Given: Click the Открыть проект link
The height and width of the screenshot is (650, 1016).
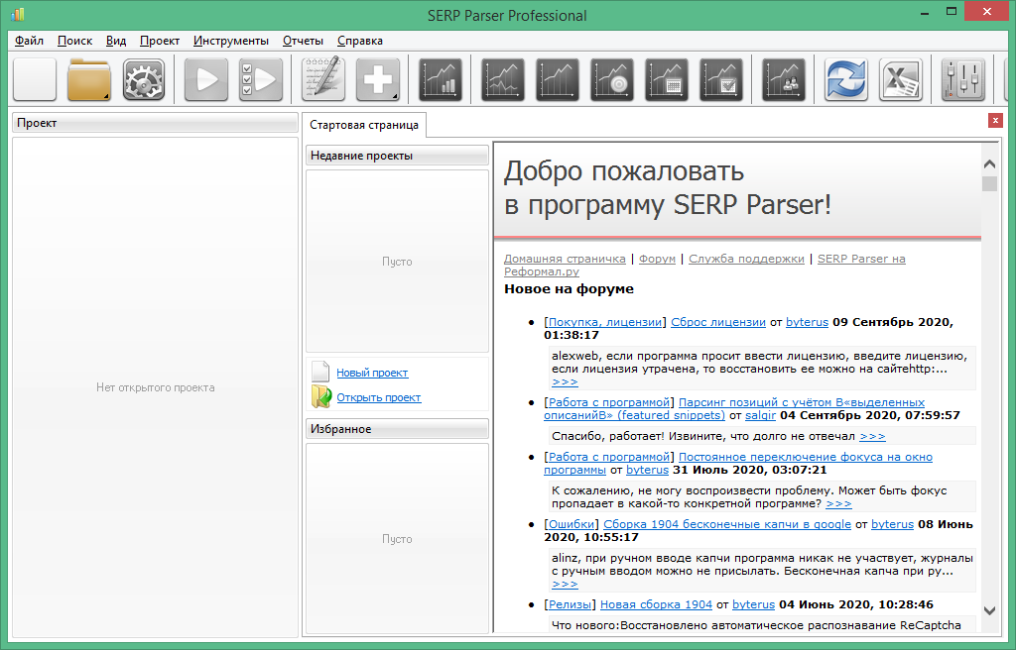Looking at the screenshot, I should coord(378,397).
